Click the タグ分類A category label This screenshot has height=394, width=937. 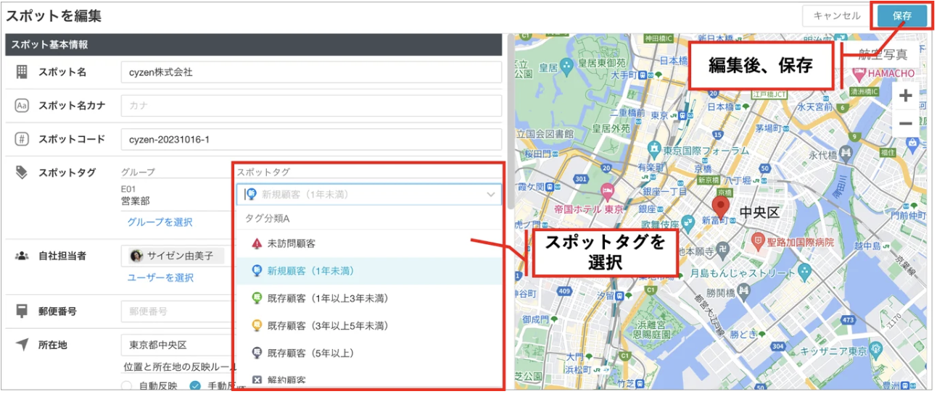click(267, 217)
